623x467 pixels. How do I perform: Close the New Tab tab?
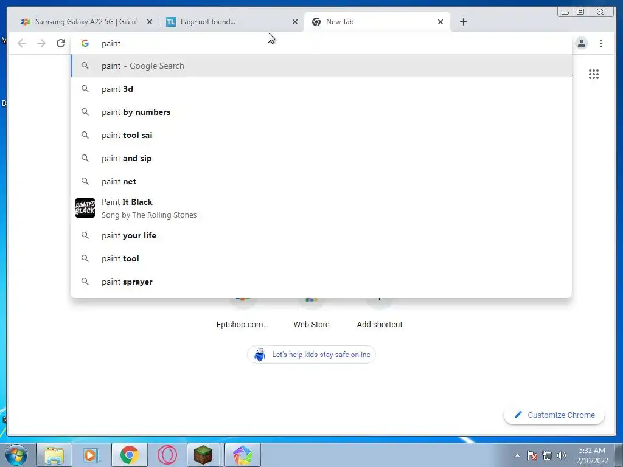[440, 22]
